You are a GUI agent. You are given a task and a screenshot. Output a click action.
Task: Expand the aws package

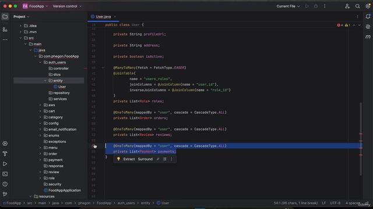(x=40, y=105)
